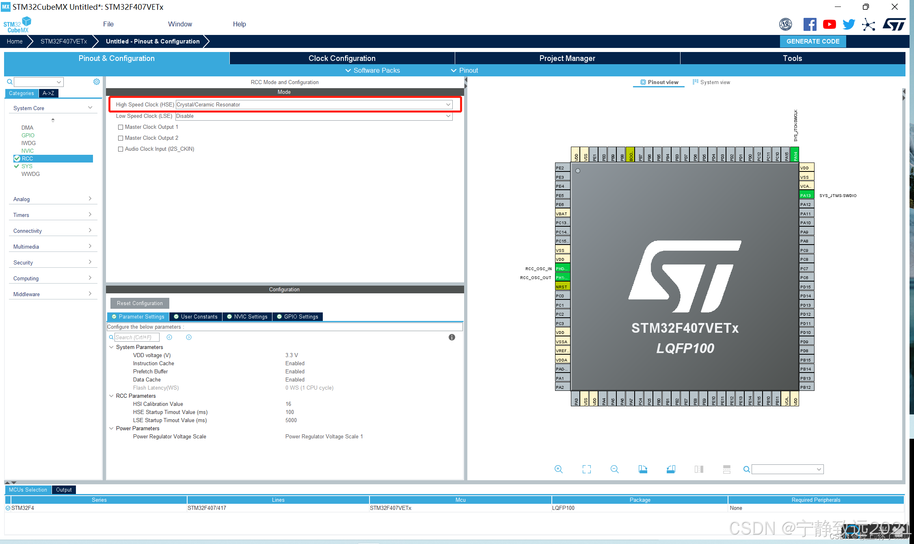
Task: Zoom in on the pinout view
Action: pos(559,469)
